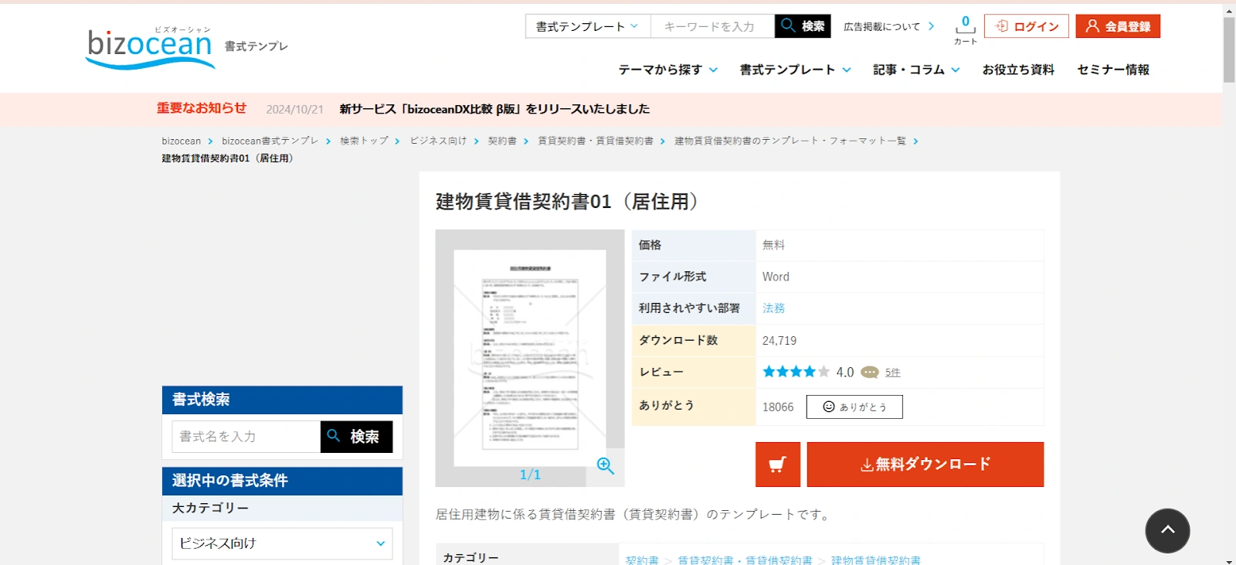
Task: Click the back-to-top arrow button
Action: 1167,530
